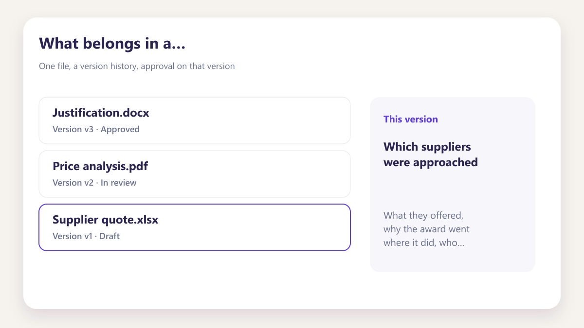Screen dimensions: 584x328
Task: Click the Justification.docx file name
Action: pos(101,113)
